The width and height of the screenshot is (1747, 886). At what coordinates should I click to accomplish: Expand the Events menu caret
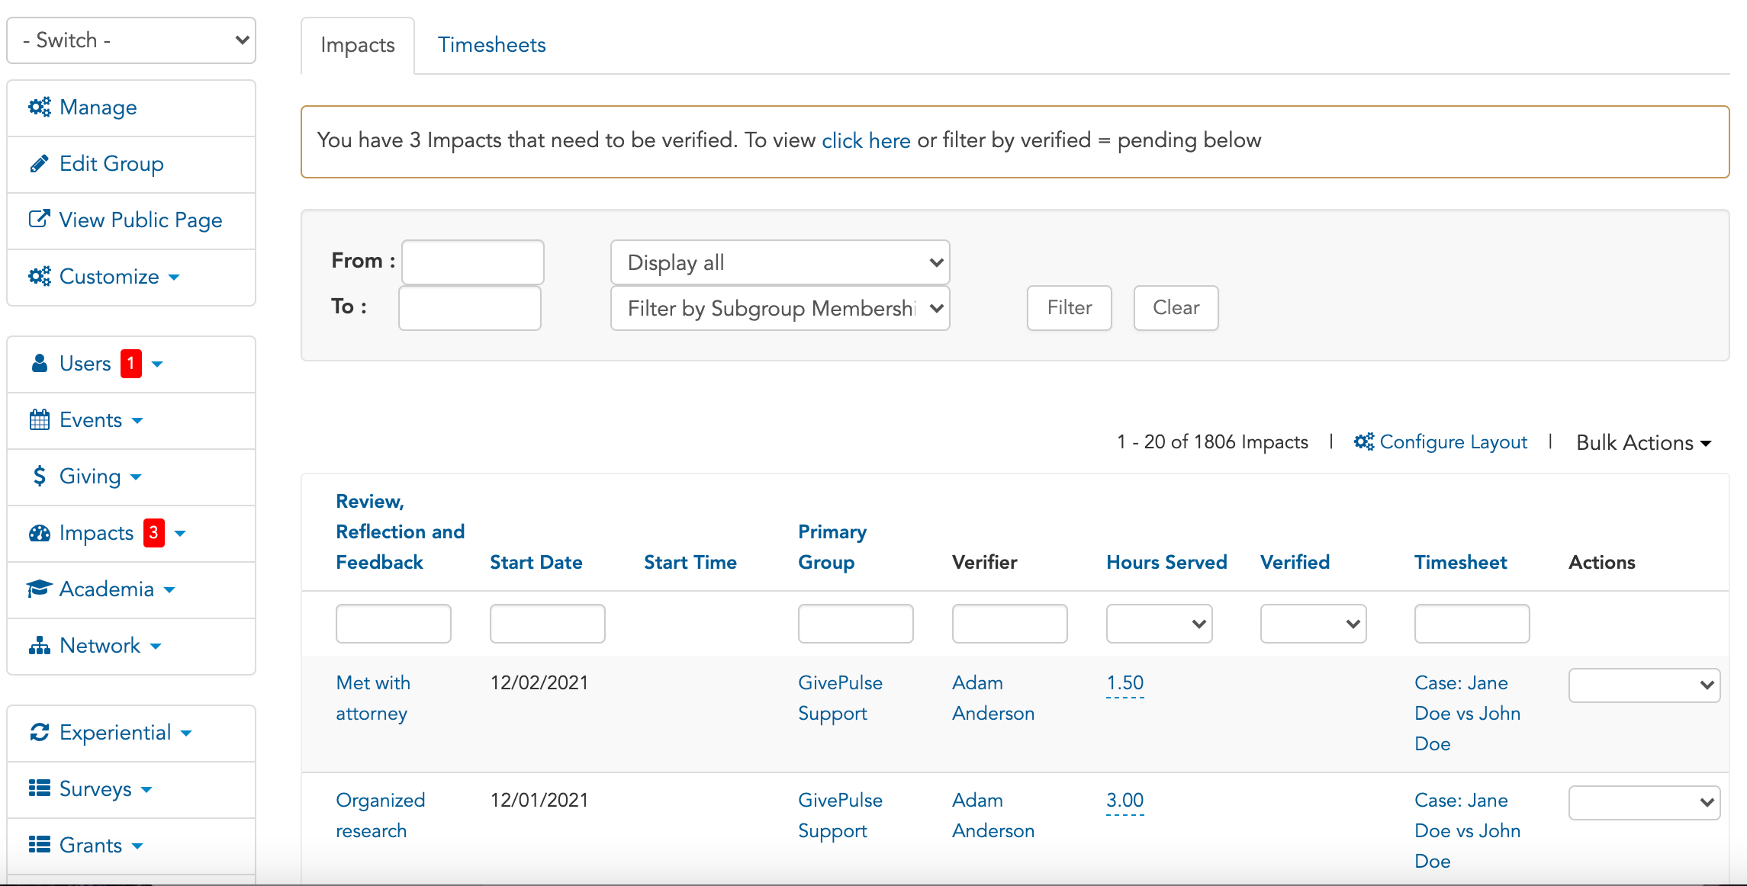click(137, 421)
